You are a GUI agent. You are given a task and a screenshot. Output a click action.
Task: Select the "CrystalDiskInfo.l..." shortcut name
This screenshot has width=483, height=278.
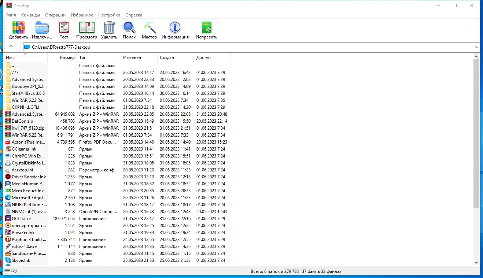(29, 163)
